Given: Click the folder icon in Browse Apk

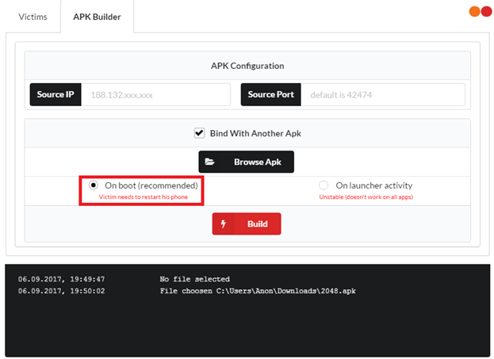Looking at the screenshot, I should click(x=210, y=162).
